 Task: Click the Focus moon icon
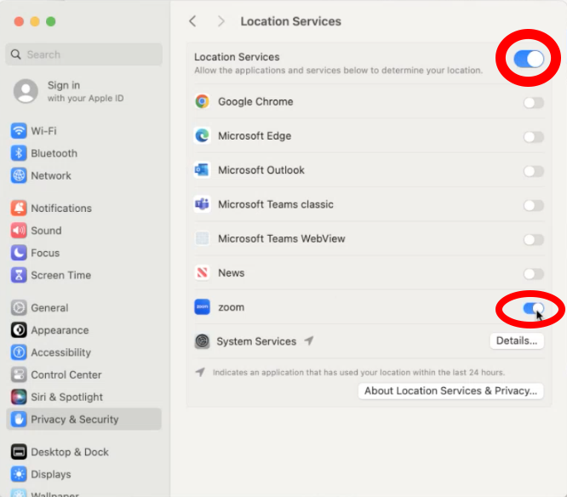tap(19, 253)
